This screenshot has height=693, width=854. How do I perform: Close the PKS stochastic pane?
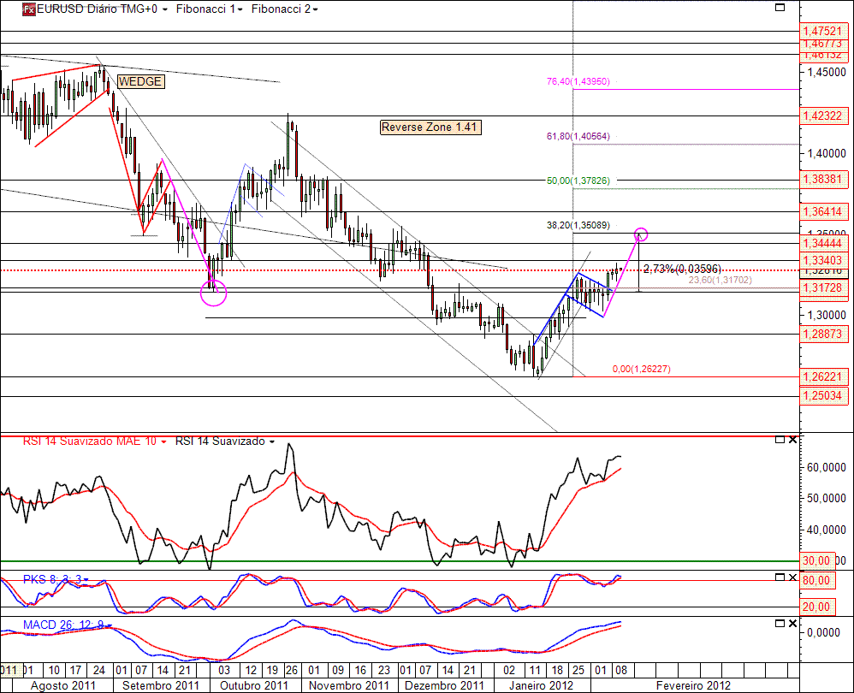coord(792,577)
